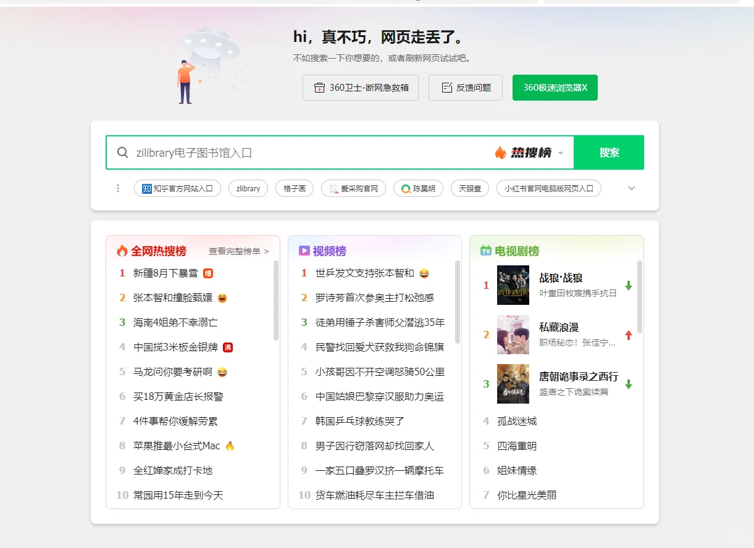Click the 知乎 logo icon in the suggestion chip
754x548 pixels.
pos(146,189)
